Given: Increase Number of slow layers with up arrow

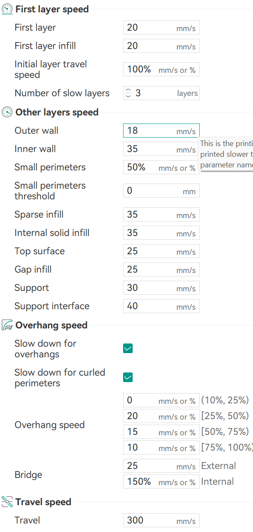Looking at the screenshot, I should click(129, 90).
